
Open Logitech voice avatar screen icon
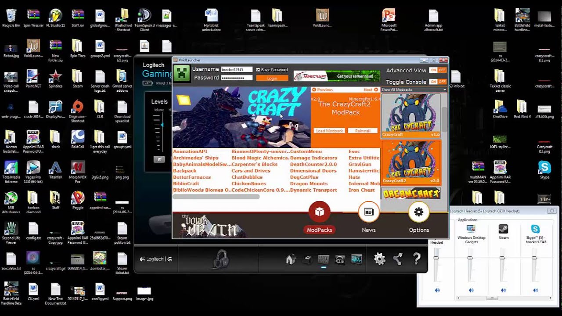pyautogui.click(x=357, y=259)
